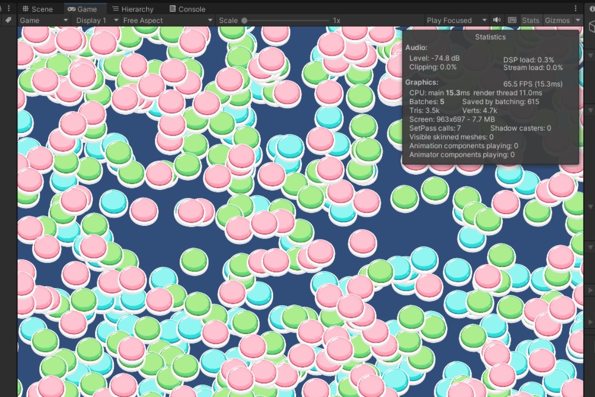Expand the arrow next to Gizmos
The height and width of the screenshot is (397, 595).
point(578,20)
